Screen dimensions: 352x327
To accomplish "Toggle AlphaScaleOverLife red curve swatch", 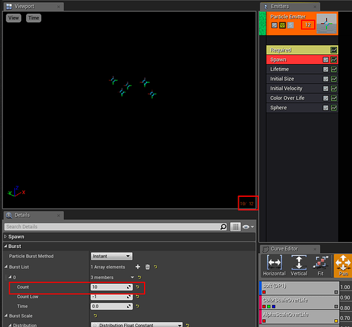I will pyautogui.click(x=264, y=321).
